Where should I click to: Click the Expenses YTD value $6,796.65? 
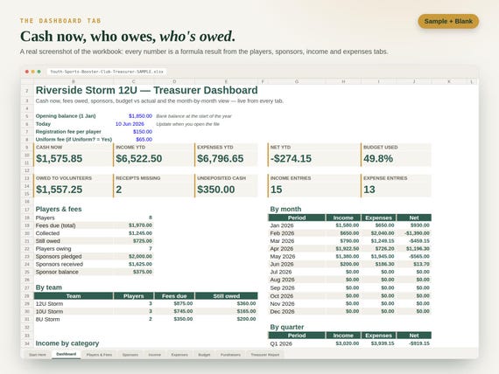click(x=221, y=158)
